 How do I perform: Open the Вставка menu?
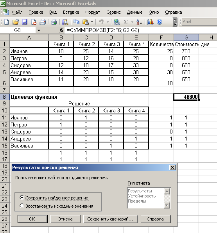pos(71,12)
